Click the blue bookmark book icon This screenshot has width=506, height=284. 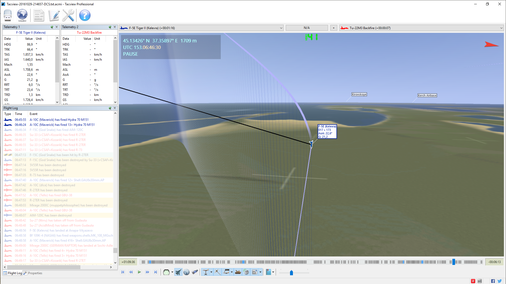269,272
